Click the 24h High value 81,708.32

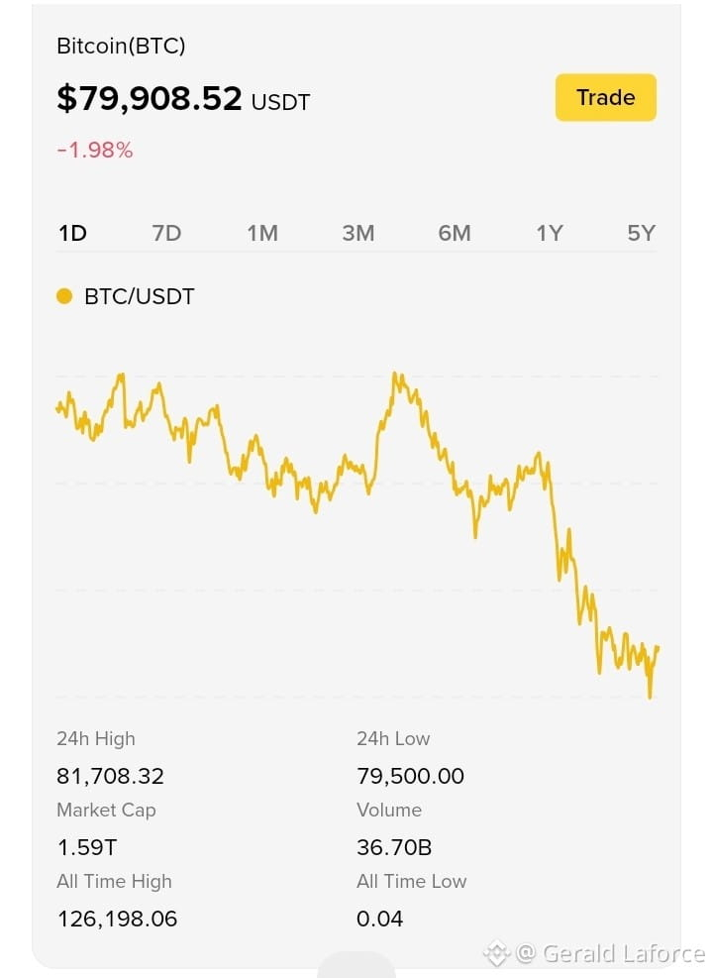pyautogui.click(x=110, y=776)
